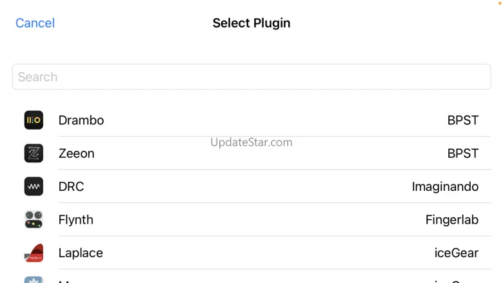Select the Drambo name label

pyautogui.click(x=81, y=121)
